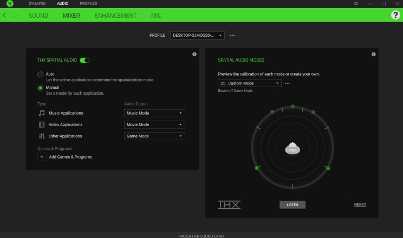Go back with the left arrow

5,15
